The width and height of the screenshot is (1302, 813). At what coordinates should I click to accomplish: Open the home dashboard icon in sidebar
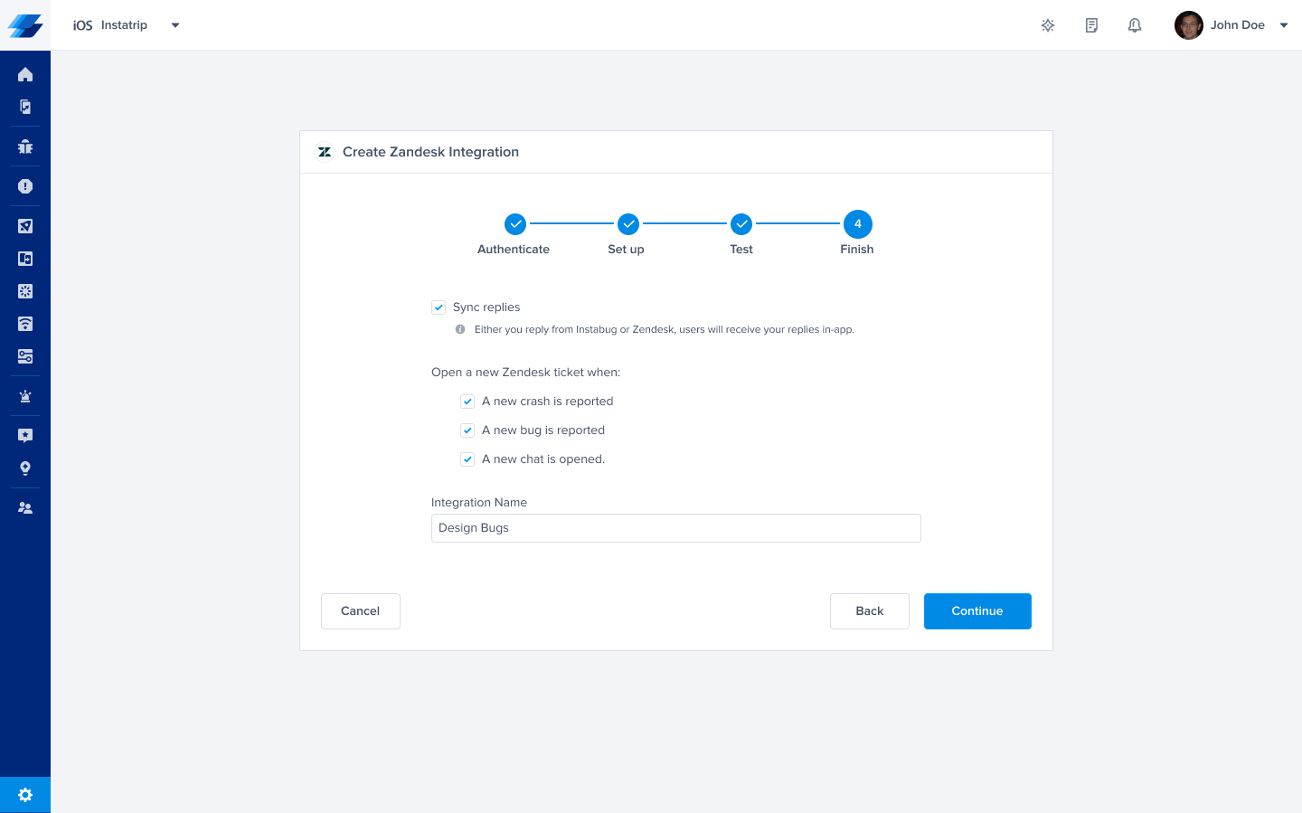tap(25, 74)
